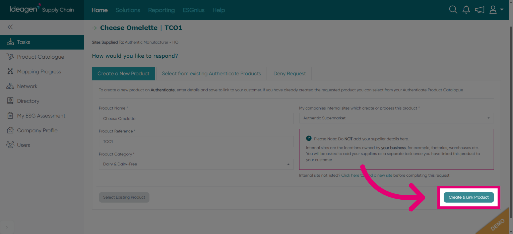Click the add a new site link
This screenshot has width=513, height=234.
(367, 175)
